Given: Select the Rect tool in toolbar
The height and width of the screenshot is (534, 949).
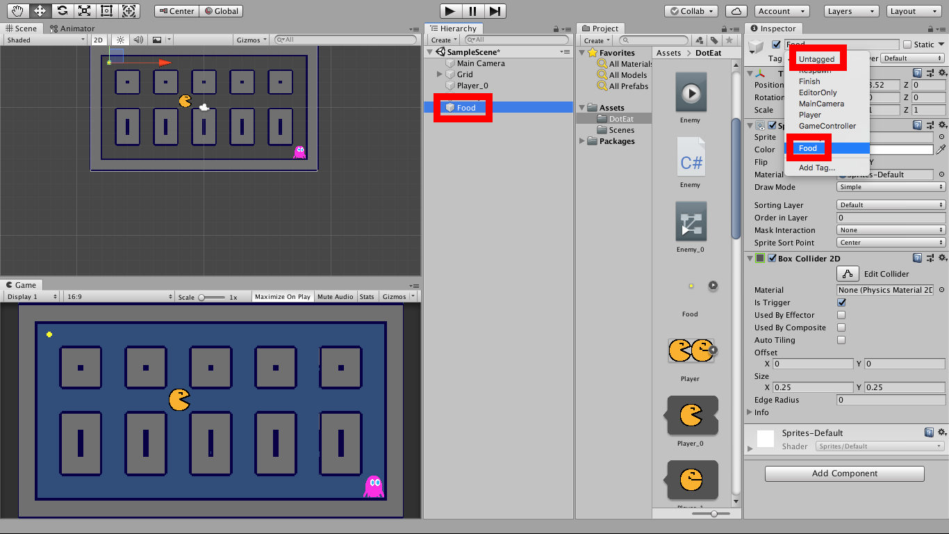Looking at the screenshot, I should tap(106, 11).
